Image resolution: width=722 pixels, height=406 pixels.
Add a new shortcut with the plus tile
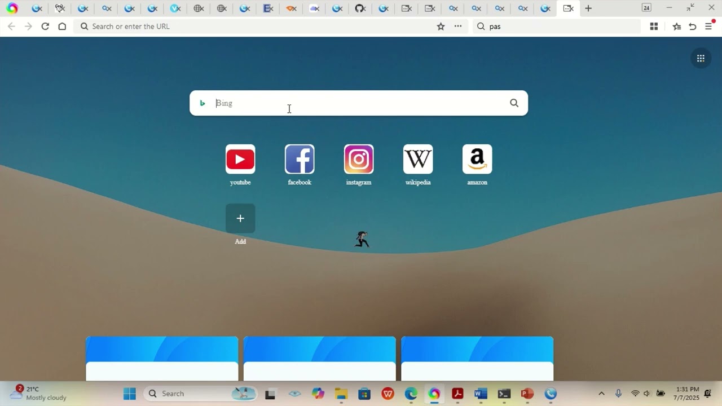pyautogui.click(x=240, y=218)
